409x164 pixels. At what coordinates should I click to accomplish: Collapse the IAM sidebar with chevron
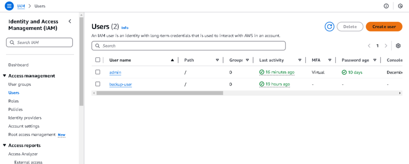click(x=69, y=21)
